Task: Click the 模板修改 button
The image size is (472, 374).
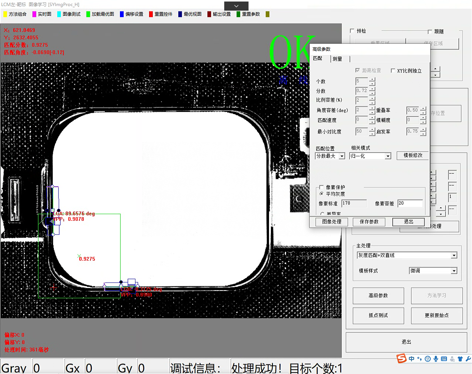Action: point(413,156)
